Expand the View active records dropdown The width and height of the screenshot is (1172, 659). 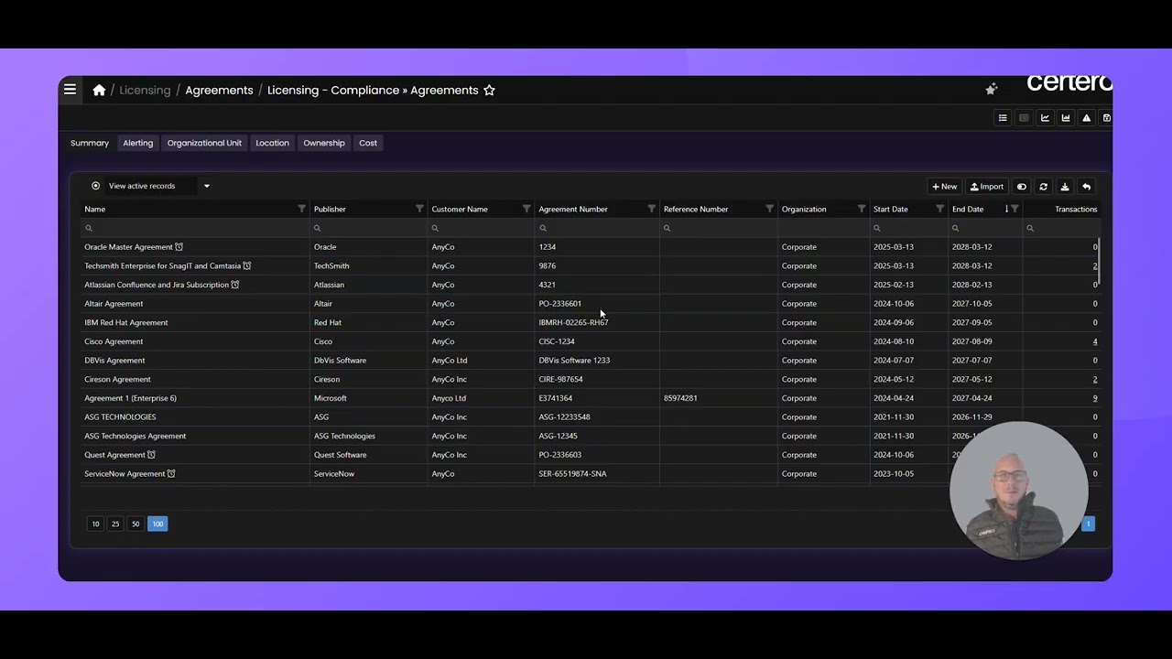tap(207, 186)
